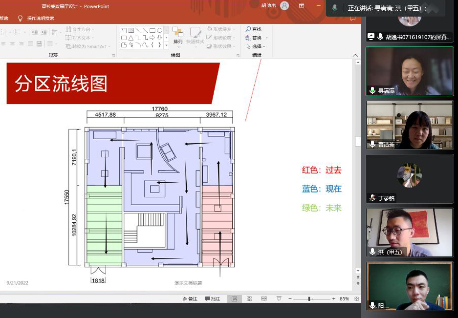Select Normal view button in status bar
Screen dimensions: 458x318
point(235,299)
